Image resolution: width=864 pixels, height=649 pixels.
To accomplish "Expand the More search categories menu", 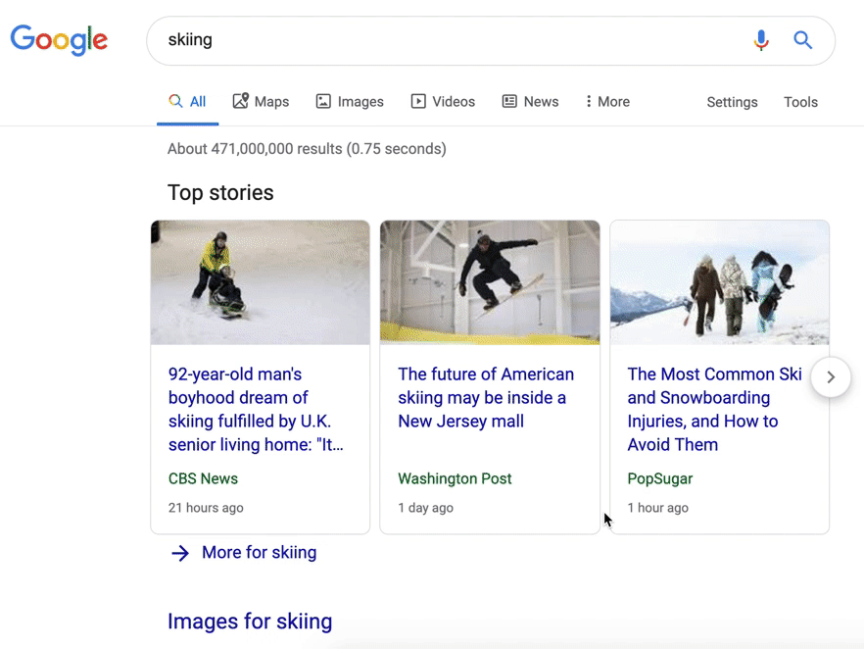I will (x=607, y=101).
